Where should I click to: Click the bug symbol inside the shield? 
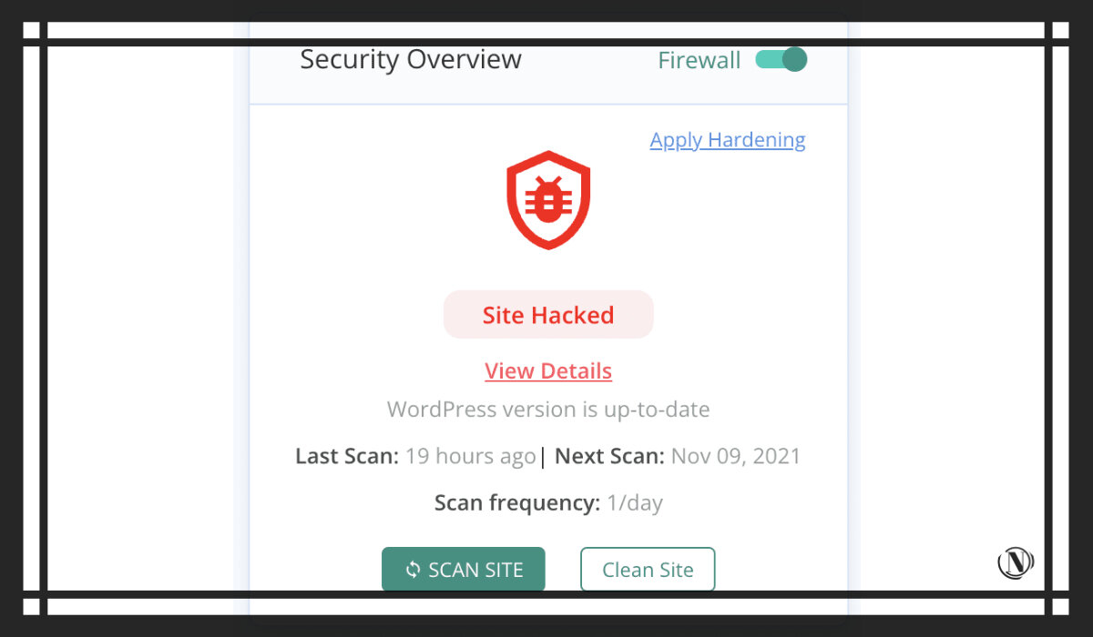click(548, 199)
